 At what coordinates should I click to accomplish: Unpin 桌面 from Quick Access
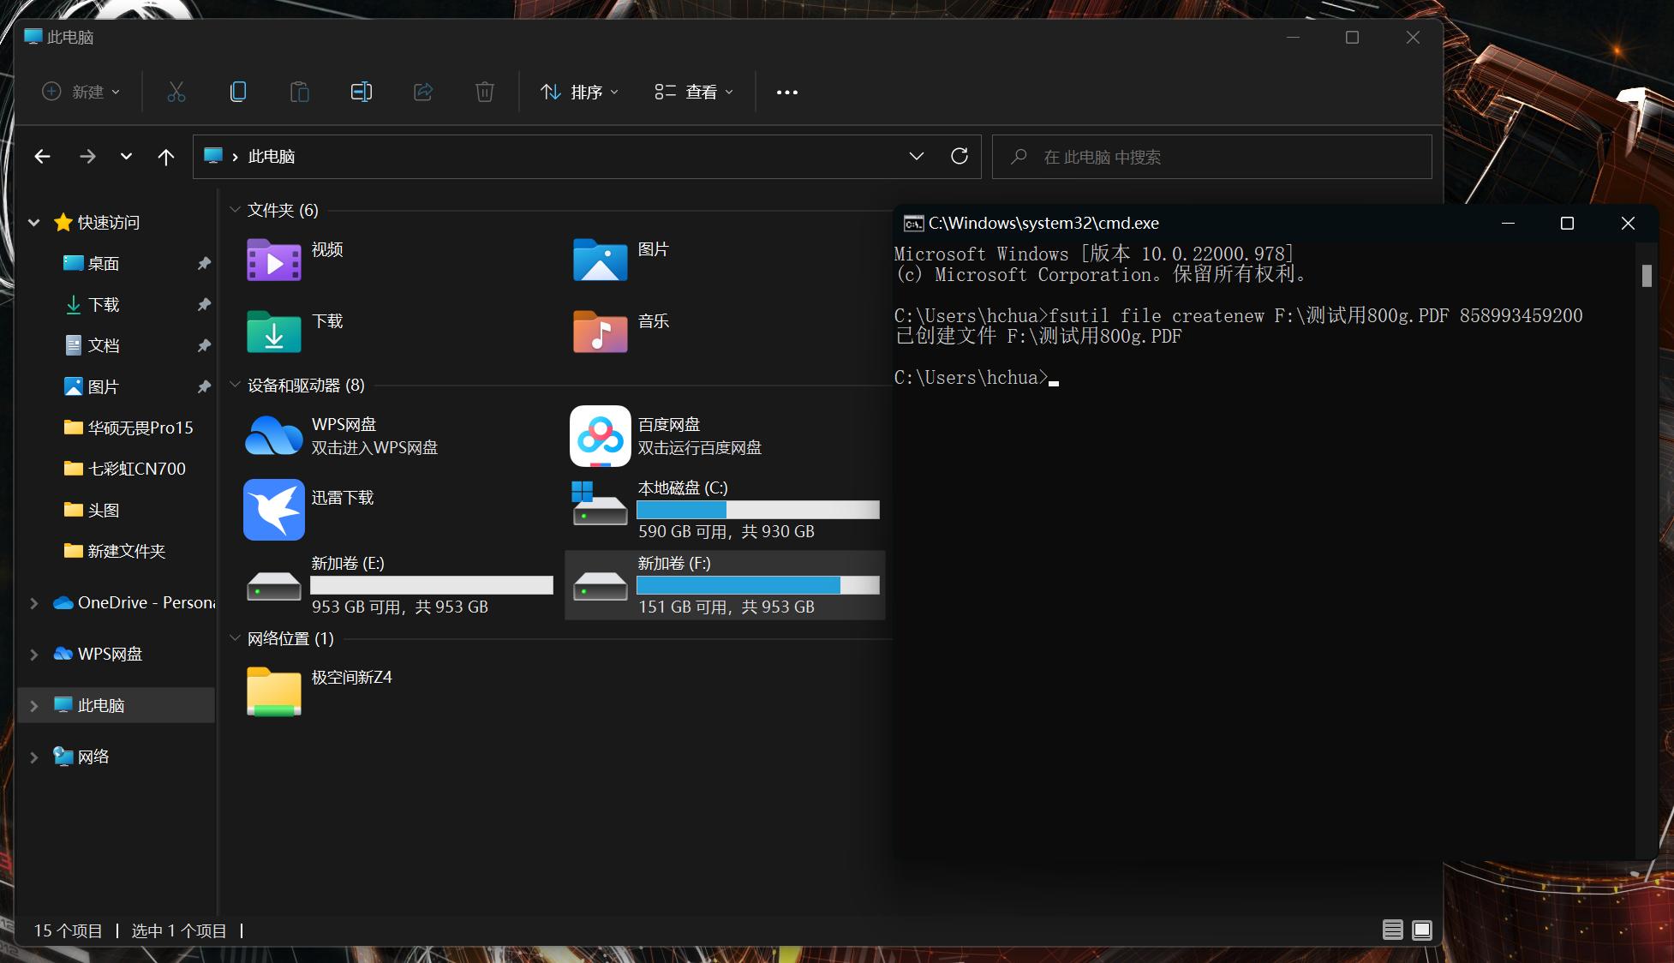click(204, 263)
